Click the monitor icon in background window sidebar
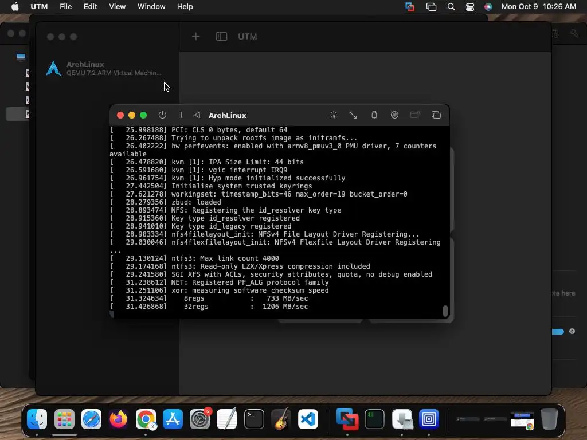 point(21,57)
